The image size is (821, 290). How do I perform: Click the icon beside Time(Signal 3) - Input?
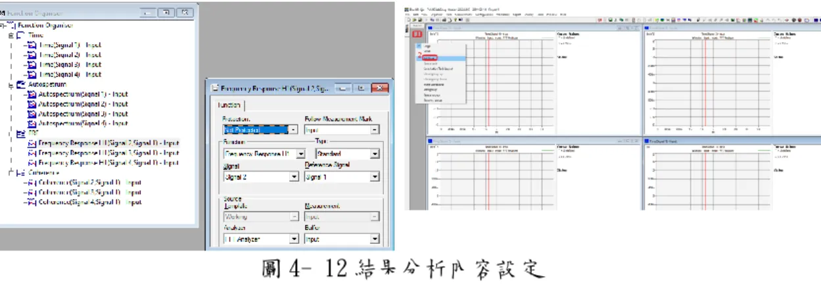(x=32, y=64)
